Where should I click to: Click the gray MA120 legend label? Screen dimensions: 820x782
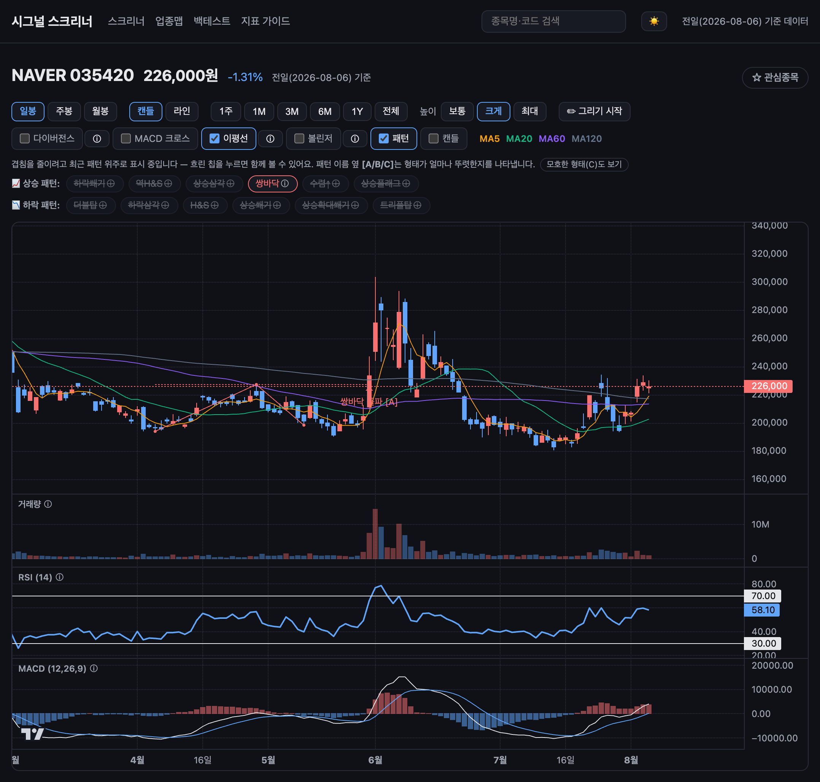[586, 139]
